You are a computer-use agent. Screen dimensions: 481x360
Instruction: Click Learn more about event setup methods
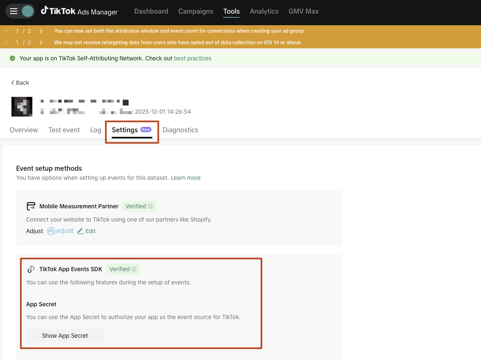click(x=185, y=178)
